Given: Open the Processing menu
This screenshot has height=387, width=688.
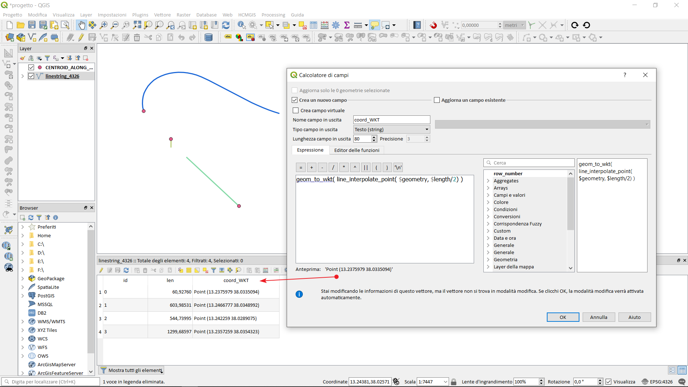Looking at the screenshot, I should 273,15.
